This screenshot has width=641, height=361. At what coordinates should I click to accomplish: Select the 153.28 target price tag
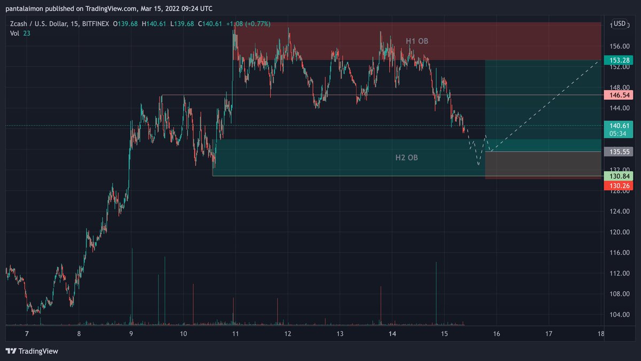point(619,60)
